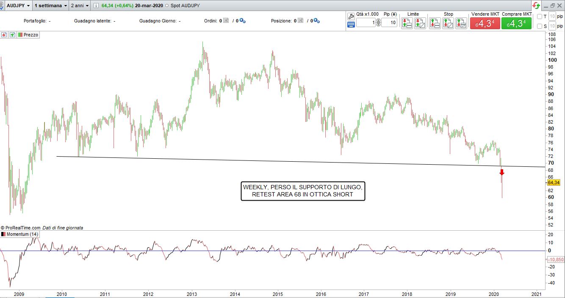Click the instrument info icon
This screenshot has width=565, height=298.
[96, 6]
